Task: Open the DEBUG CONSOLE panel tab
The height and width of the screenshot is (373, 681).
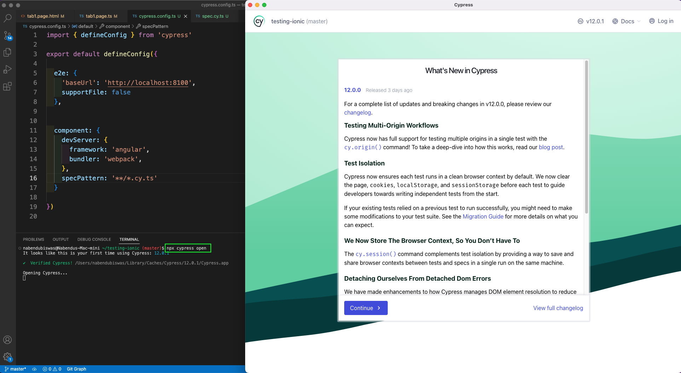Action: pos(94,239)
